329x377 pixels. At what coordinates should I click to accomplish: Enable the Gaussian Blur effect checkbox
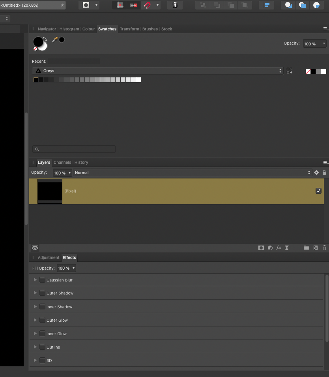(x=42, y=279)
